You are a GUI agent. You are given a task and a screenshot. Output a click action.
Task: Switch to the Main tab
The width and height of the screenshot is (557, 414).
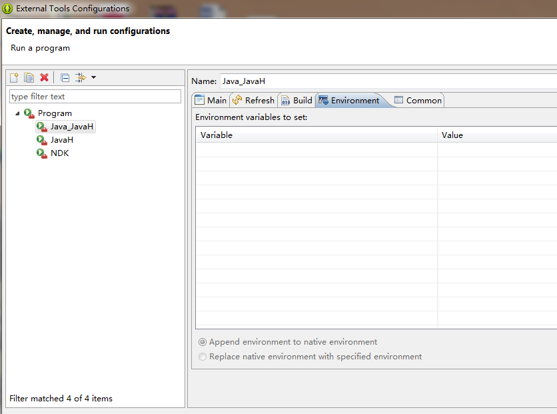(x=211, y=100)
